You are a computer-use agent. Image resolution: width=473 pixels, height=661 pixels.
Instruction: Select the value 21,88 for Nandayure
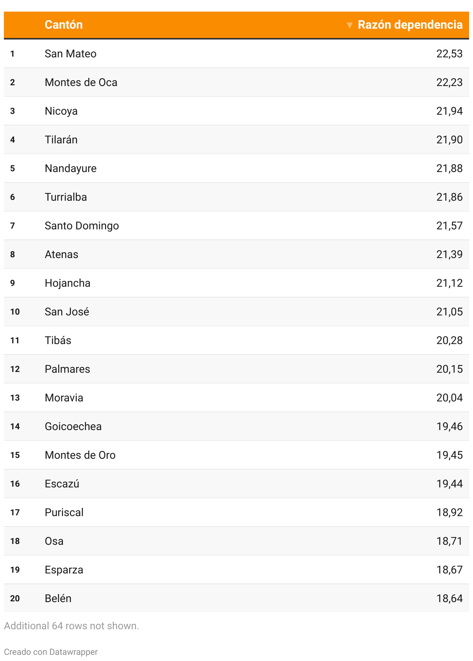coord(449,169)
